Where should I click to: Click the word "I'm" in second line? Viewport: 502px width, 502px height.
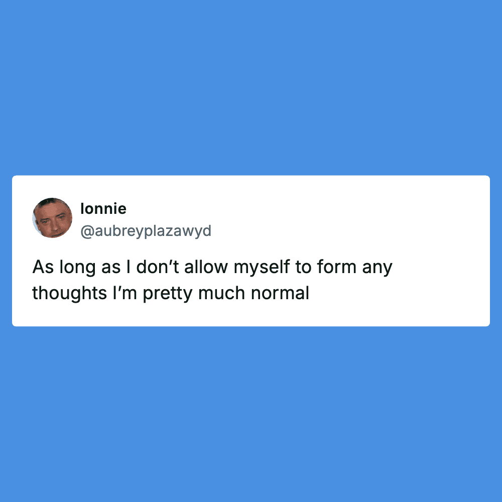click(x=122, y=294)
